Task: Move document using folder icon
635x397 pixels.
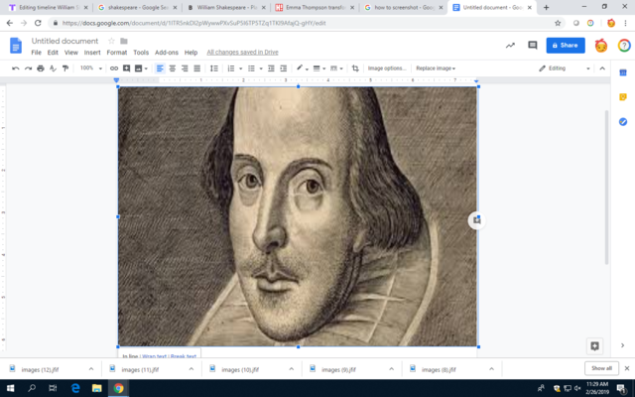Action: pos(124,41)
